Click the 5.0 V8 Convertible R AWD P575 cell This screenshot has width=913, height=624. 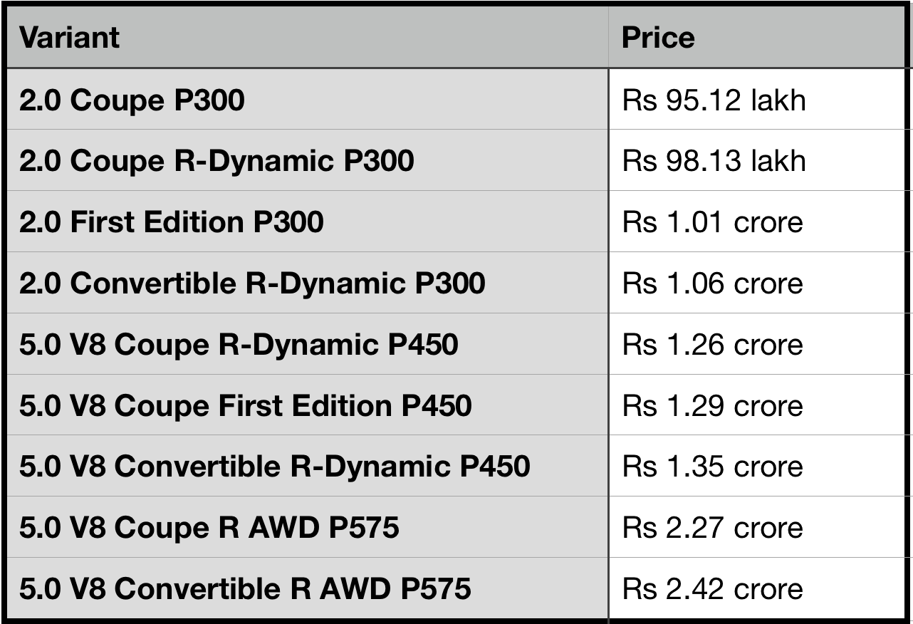pos(245,589)
